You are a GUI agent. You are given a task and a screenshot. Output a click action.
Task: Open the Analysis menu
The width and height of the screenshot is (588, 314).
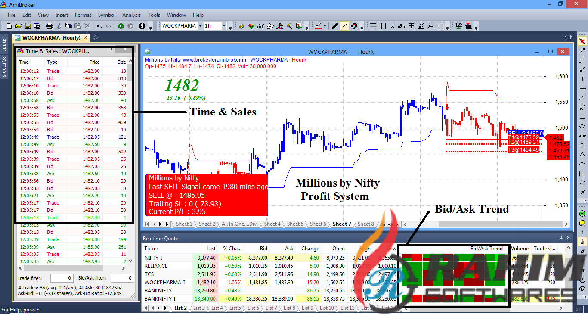(131, 15)
